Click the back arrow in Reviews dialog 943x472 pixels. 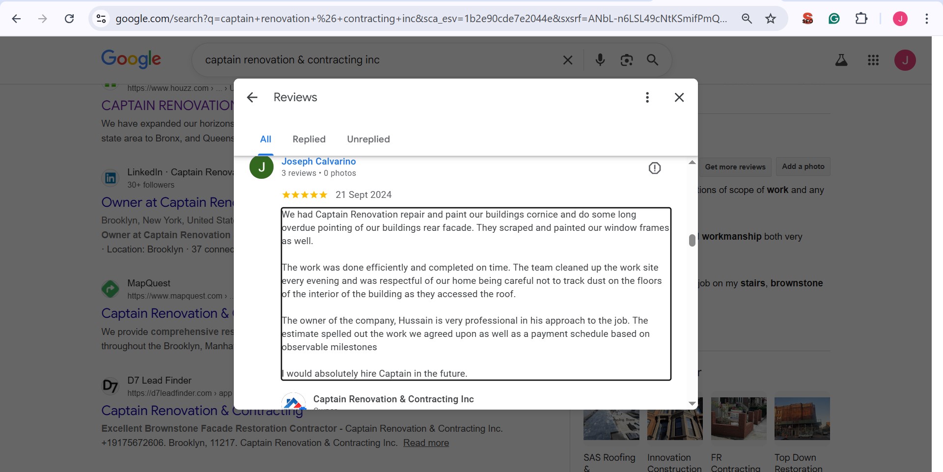coord(252,97)
